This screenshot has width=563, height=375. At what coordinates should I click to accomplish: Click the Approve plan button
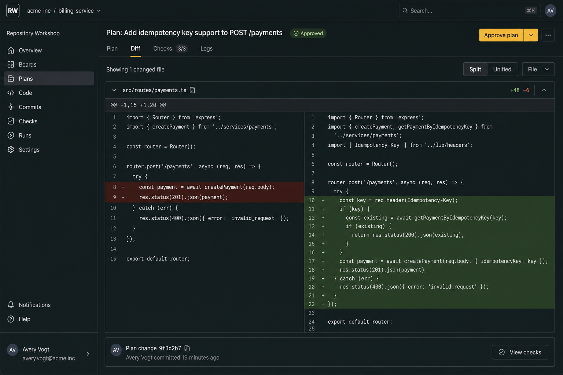pyautogui.click(x=501, y=35)
